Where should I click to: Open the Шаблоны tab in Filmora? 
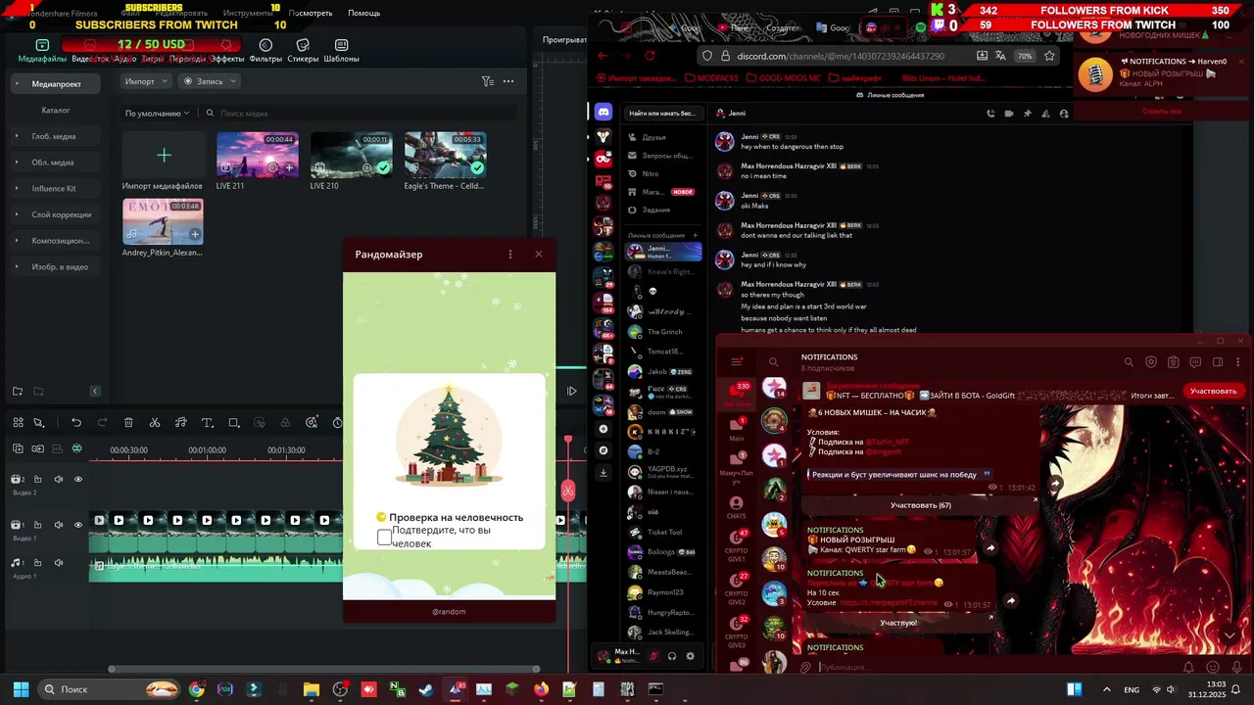click(341, 51)
